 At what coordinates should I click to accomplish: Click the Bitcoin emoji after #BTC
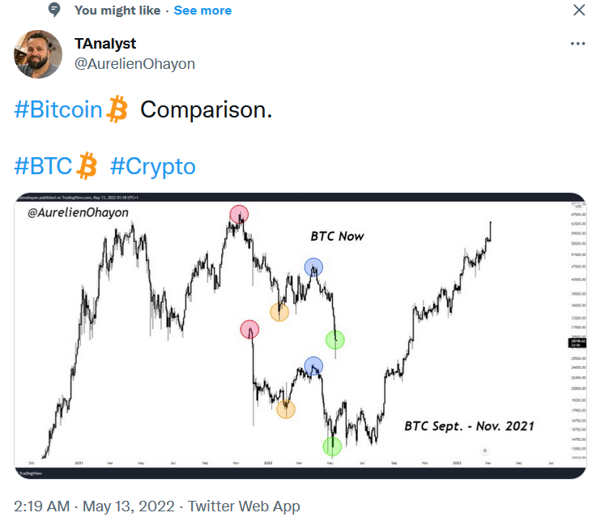87,166
